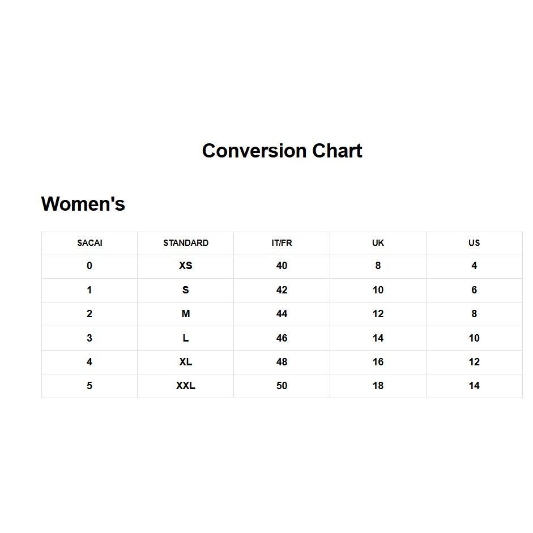
Task: Click the UK size 16 cell
Action: coord(378,362)
